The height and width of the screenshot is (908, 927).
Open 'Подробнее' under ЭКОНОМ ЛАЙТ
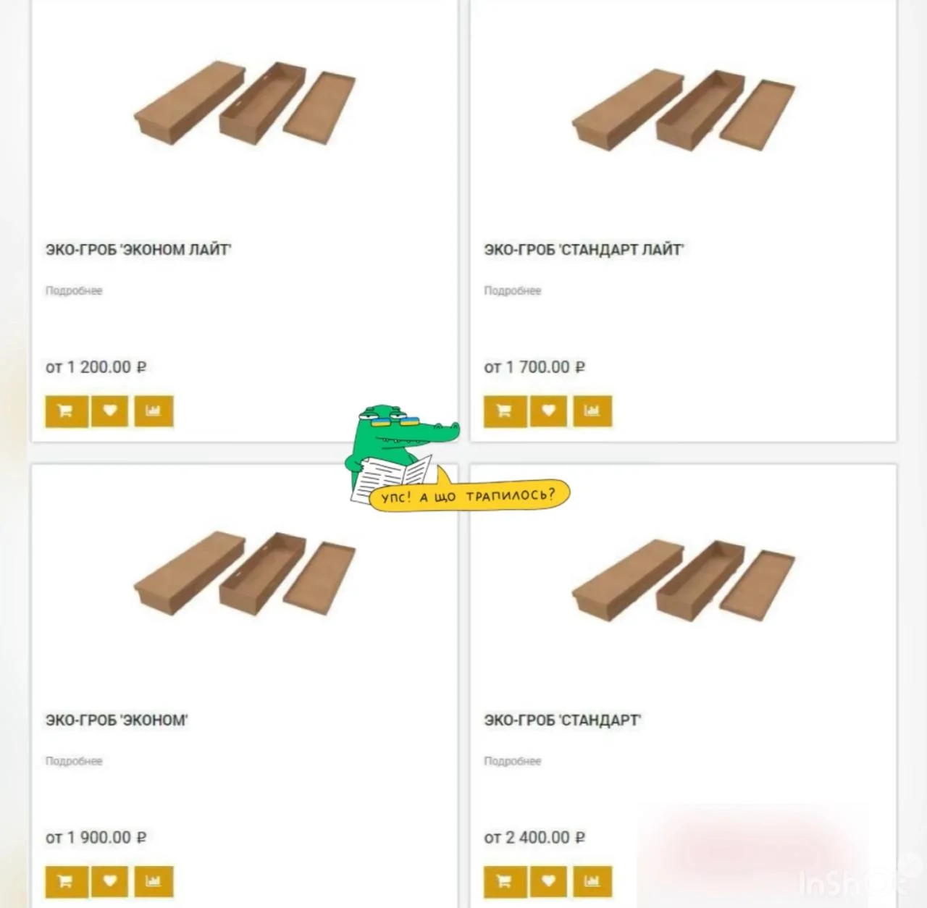click(x=74, y=290)
